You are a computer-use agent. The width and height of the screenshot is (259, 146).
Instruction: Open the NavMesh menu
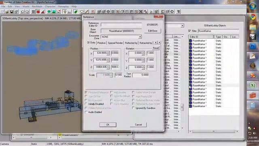tap(37, 6)
